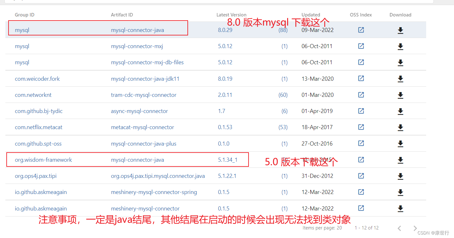Open org.wisdom-framework group link
This screenshot has width=454, height=238.
click(x=43, y=160)
